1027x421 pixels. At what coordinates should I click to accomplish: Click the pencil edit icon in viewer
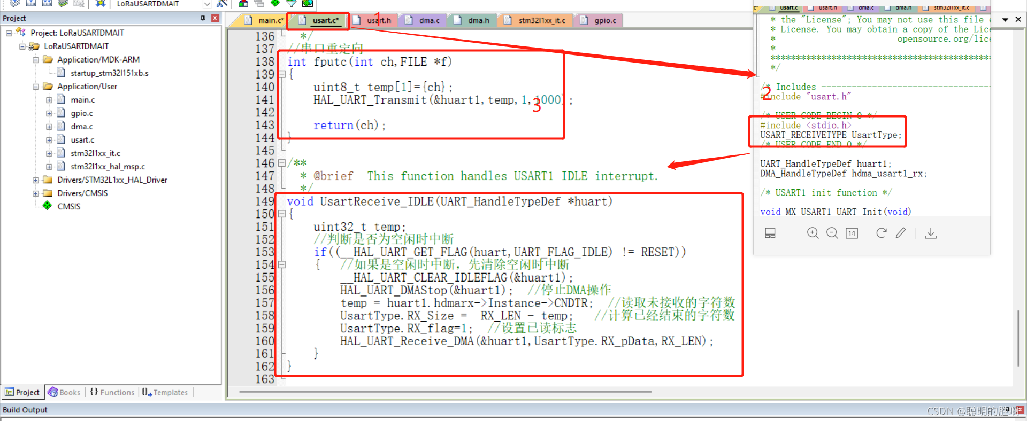(x=901, y=233)
